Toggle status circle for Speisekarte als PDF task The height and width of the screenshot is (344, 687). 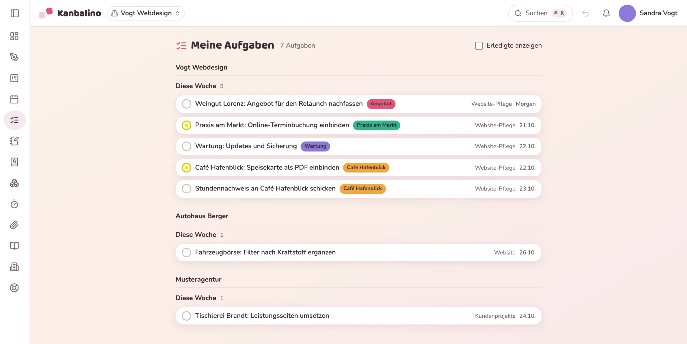(187, 168)
